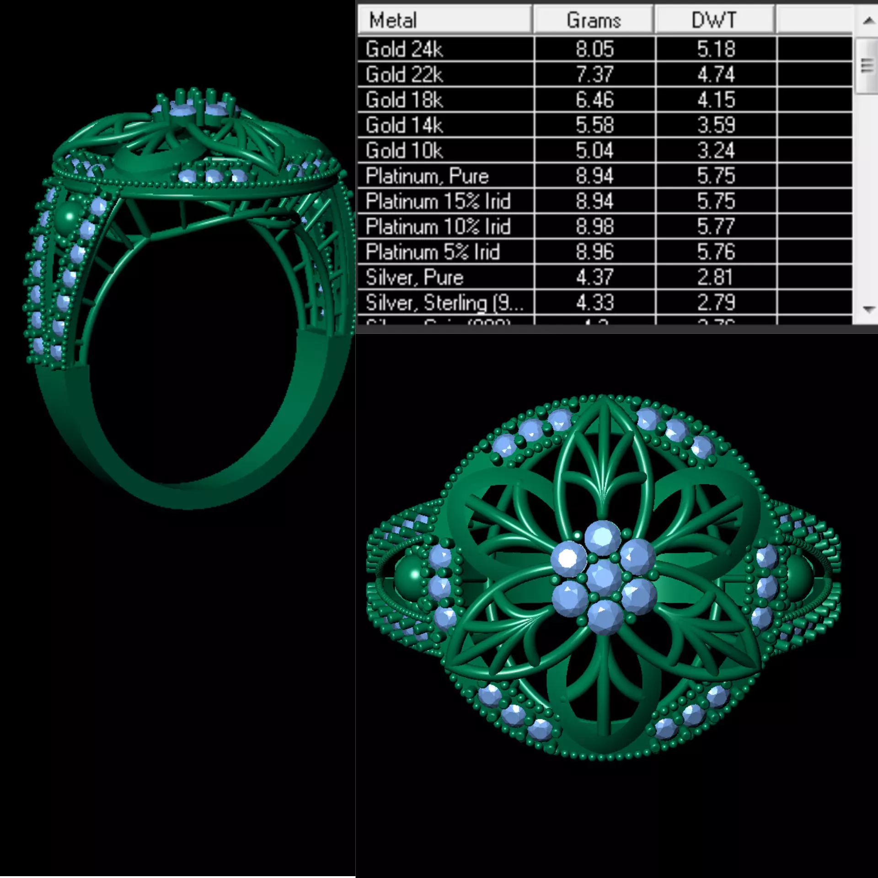
Task: Select the Platinum, Pure row
Action: 605,176
